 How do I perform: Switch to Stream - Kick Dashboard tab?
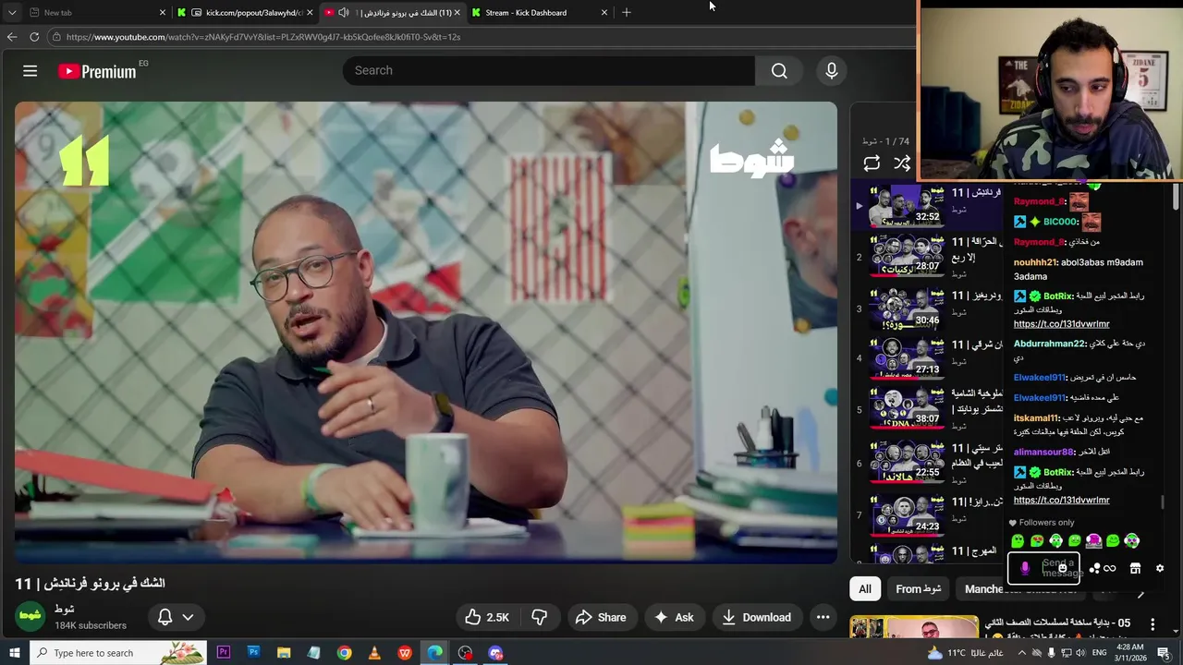[x=540, y=12]
